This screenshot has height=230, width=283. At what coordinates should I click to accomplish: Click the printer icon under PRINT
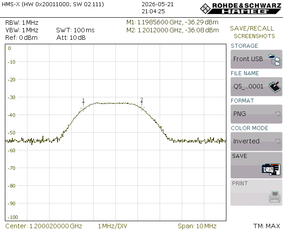[x=275, y=196]
